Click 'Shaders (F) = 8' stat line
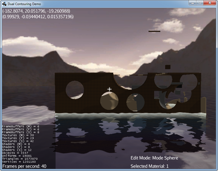The width and height of the screenshot is (218, 171). 16,147
